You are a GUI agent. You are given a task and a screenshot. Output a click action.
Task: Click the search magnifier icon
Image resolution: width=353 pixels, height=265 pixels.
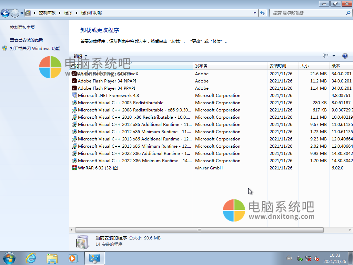[x=348, y=13]
